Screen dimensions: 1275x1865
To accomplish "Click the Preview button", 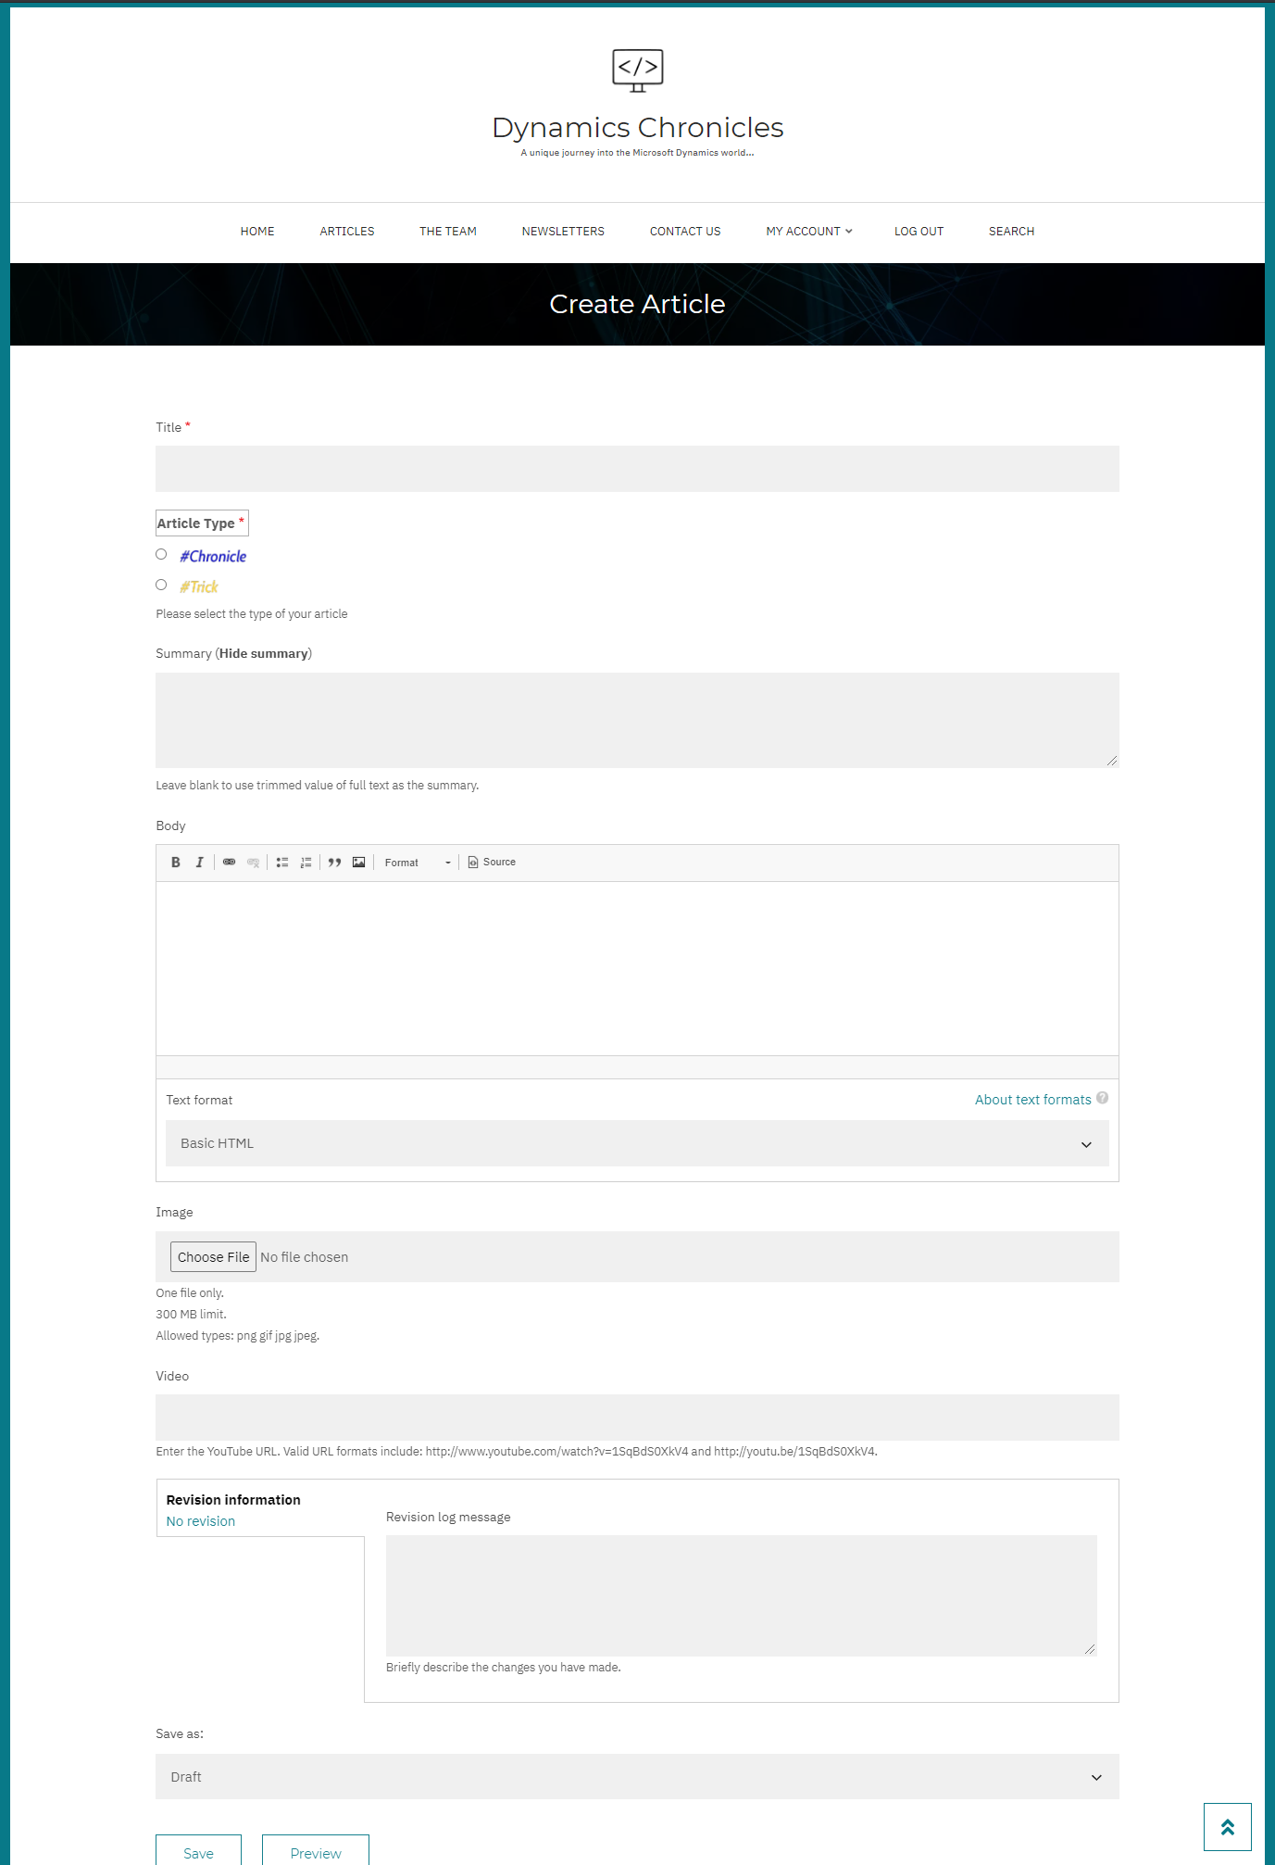I will click(x=316, y=1852).
